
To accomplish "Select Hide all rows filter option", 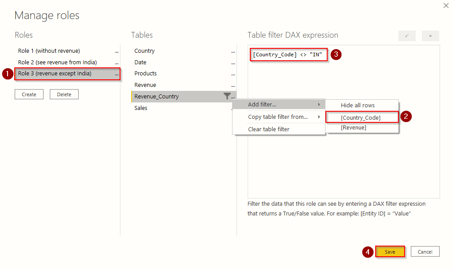I will coord(357,106).
